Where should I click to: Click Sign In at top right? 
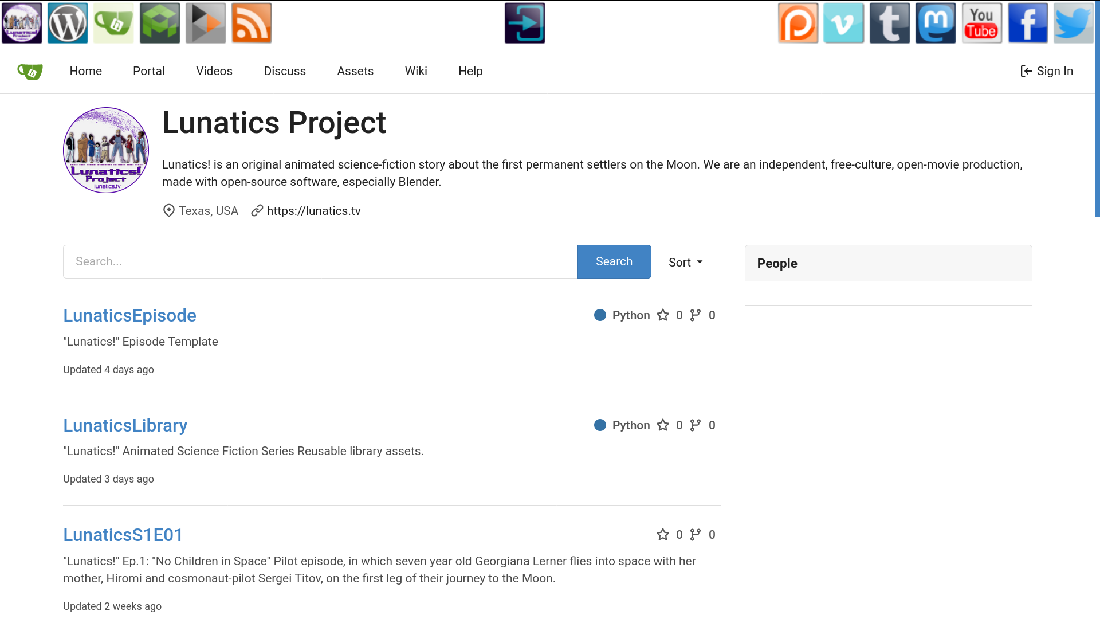(x=1047, y=71)
